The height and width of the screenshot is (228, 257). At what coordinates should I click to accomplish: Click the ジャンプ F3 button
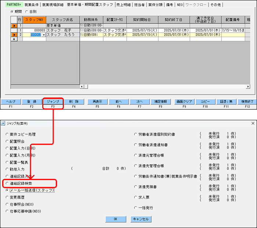point(53,102)
